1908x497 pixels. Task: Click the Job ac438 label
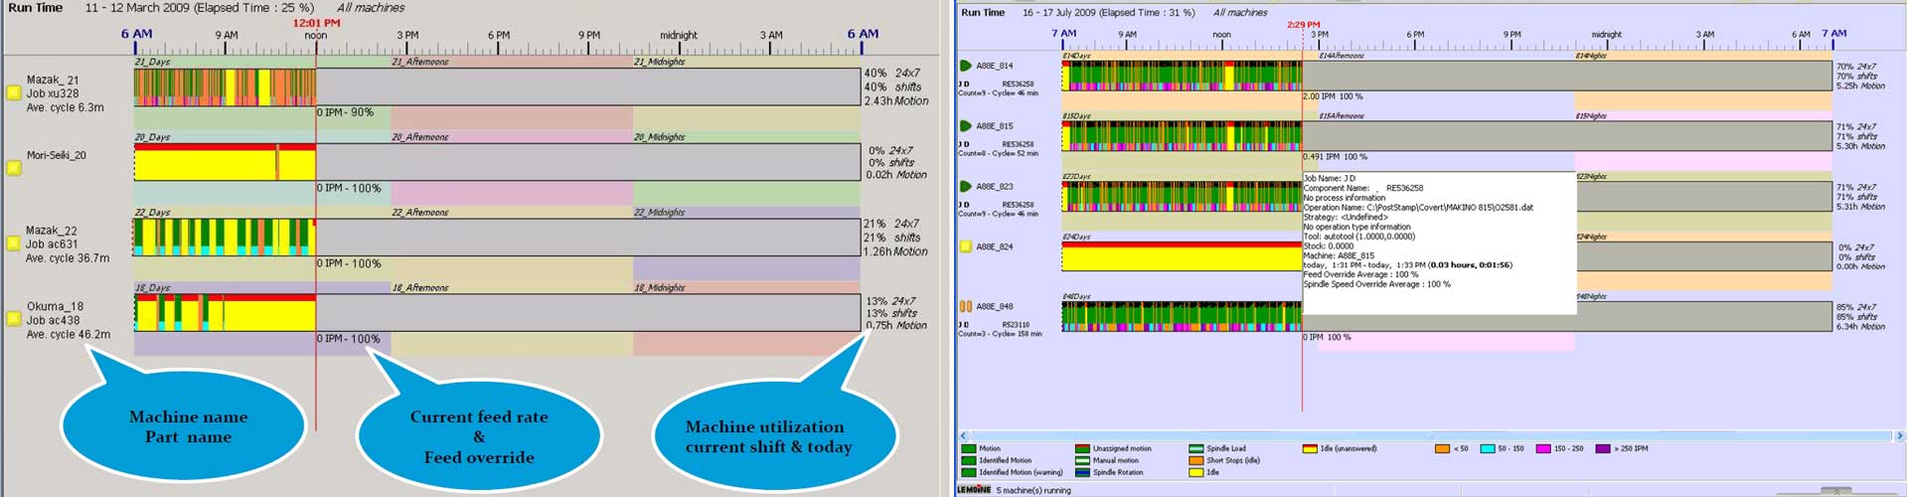point(53,320)
